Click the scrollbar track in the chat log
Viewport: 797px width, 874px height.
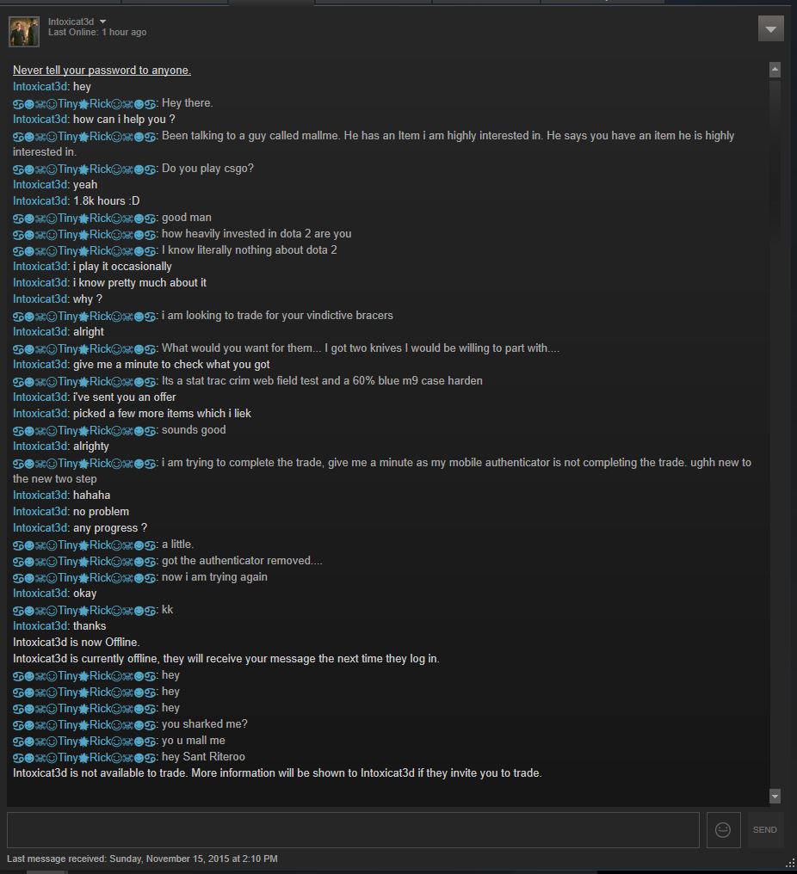click(x=775, y=434)
